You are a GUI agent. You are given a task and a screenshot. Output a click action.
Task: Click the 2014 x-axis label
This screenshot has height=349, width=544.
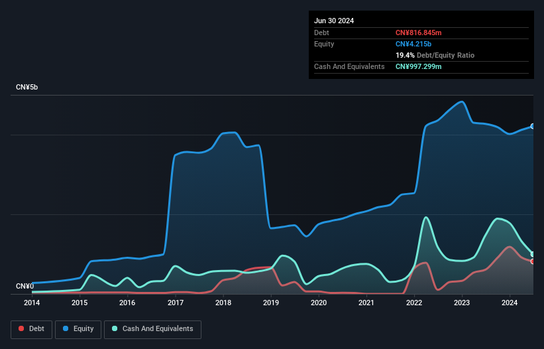click(x=32, y=303)
